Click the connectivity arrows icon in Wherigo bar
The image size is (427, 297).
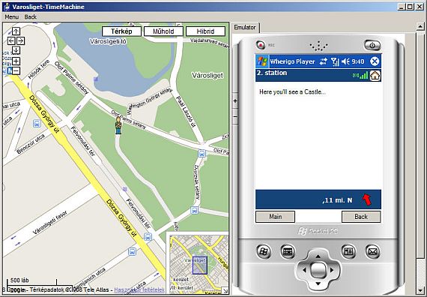pyautogui.click(x=323, y=61)
